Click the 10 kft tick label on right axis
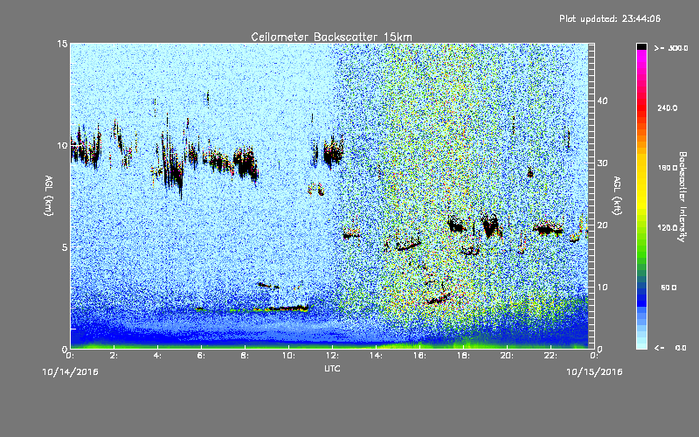 pos(603,288)
